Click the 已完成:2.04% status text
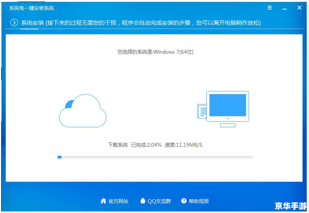Image resolution: width=309 pixels, height=213 pixels. (x=146, y=145)
